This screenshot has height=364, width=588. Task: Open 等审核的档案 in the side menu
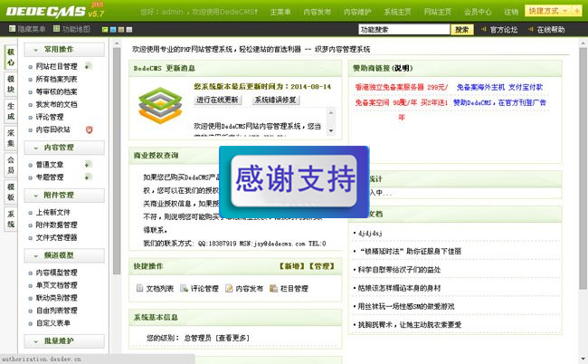click(56, 91)
